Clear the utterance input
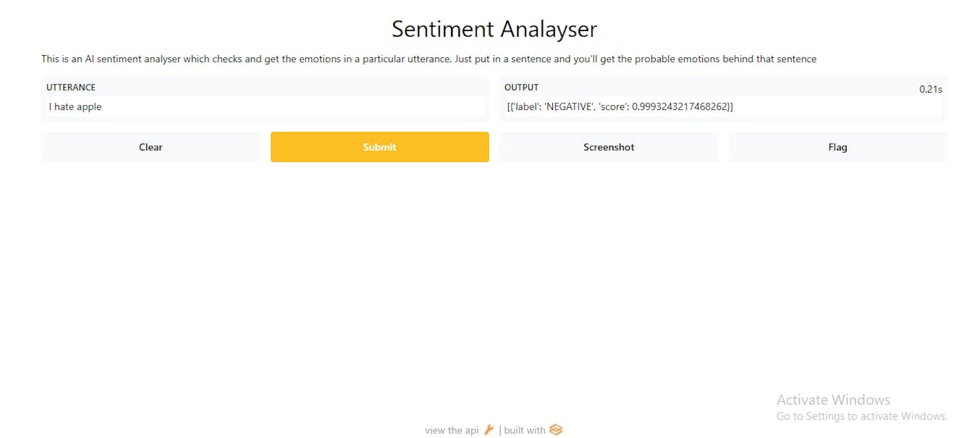Screen dimensions: 972x438 [x=150, y=147]
